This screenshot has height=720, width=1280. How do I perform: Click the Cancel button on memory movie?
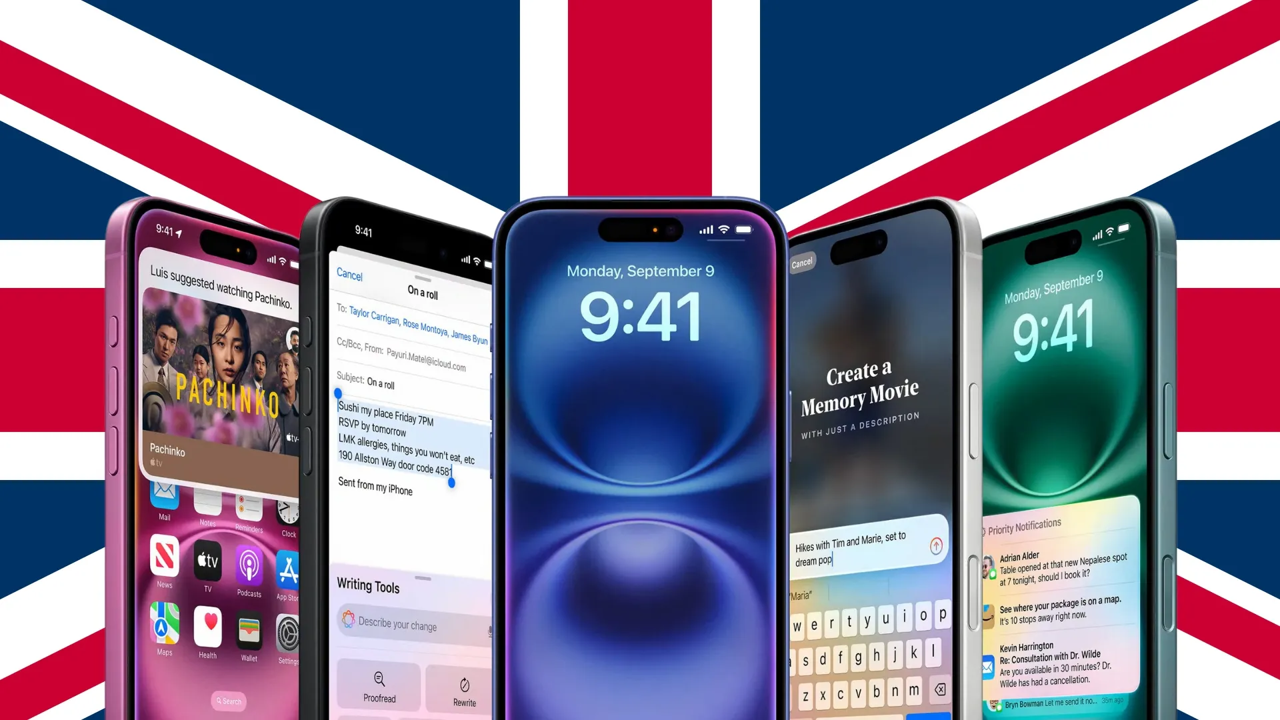pos(802,263)
